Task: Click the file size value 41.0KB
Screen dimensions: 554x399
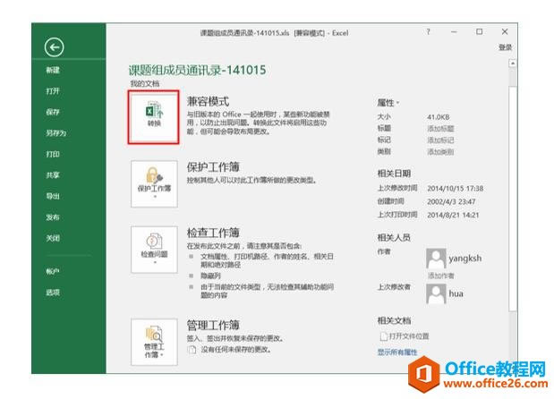Action: [x=439, y=117]
